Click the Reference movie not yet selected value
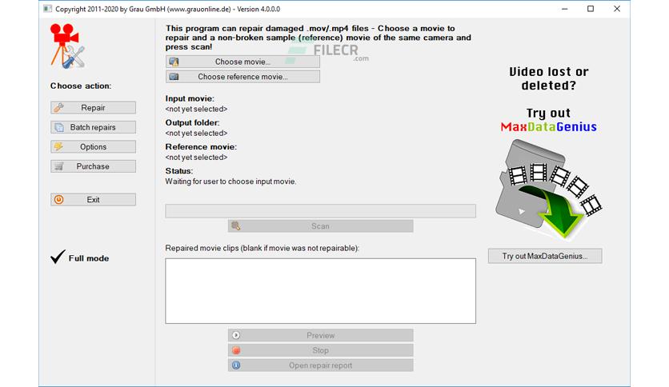Image resolution: width=669 pixels, height=387 pixels. 196,158
